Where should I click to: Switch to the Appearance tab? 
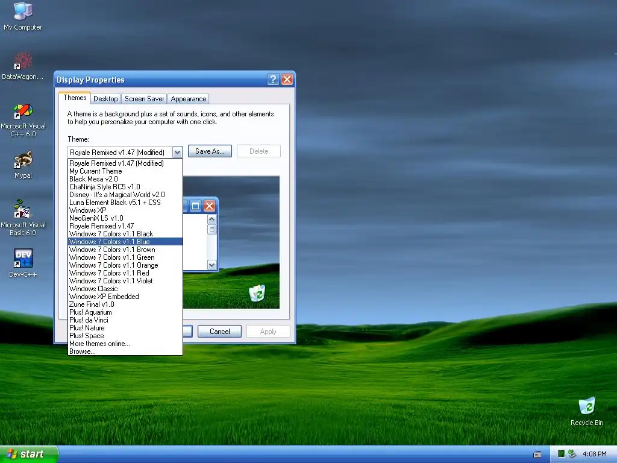coord(189,99)
